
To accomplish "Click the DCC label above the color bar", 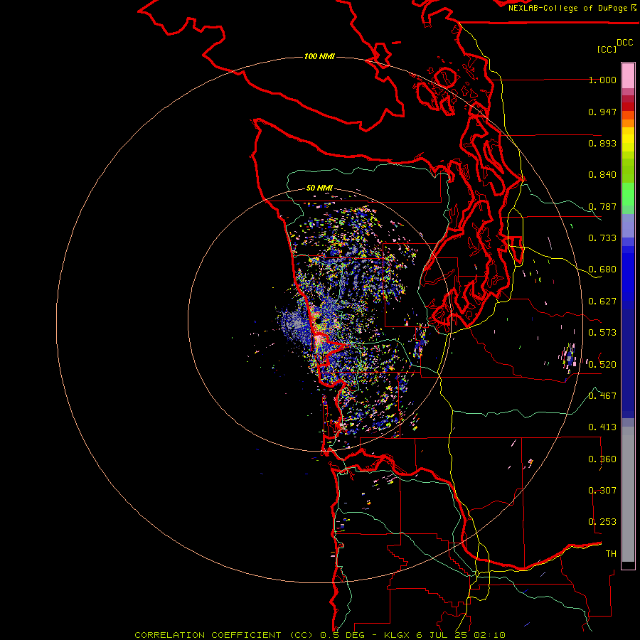I will [x=625, y=43].
